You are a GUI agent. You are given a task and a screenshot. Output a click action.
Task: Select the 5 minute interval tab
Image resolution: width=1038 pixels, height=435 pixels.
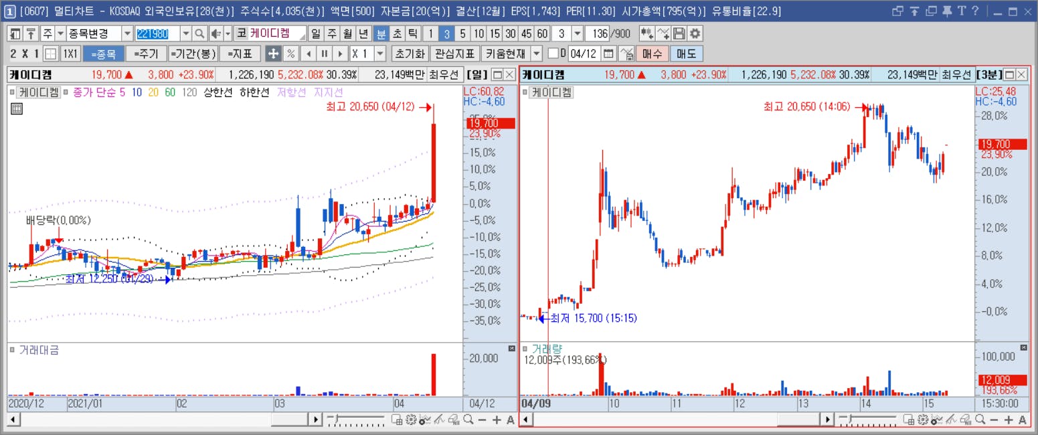pos(462,33)
